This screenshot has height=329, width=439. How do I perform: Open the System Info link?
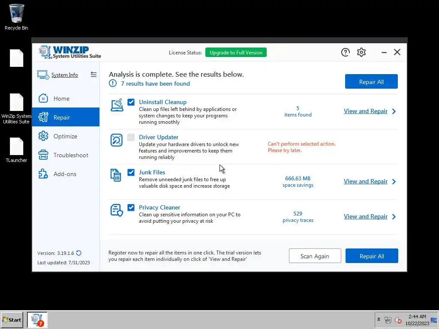[x=65, y=75]
